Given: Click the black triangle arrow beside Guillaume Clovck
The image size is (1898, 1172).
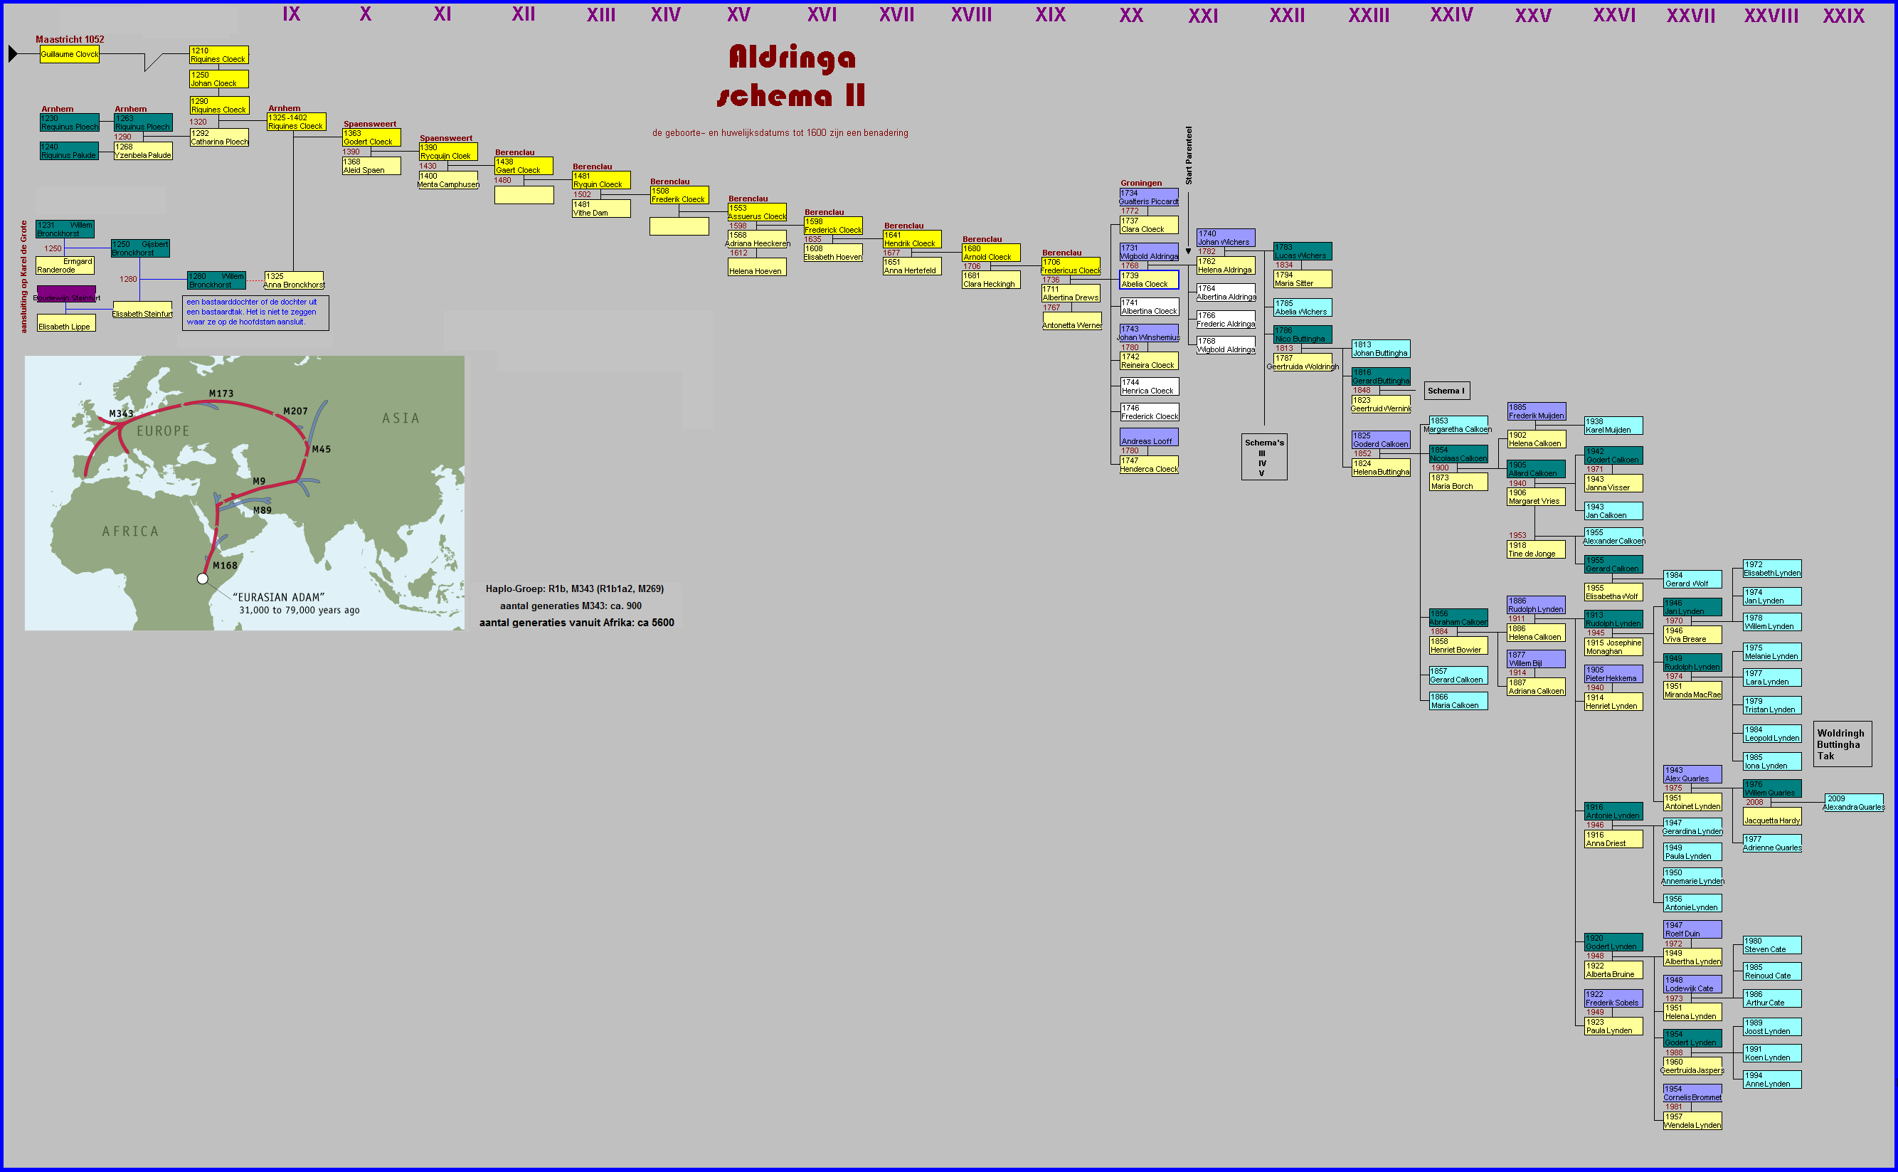Looking at the screenshot, I should 12,53.
